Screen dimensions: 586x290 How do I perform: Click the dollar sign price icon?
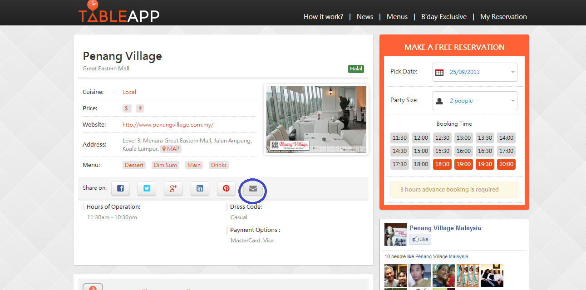click(127, 108)
